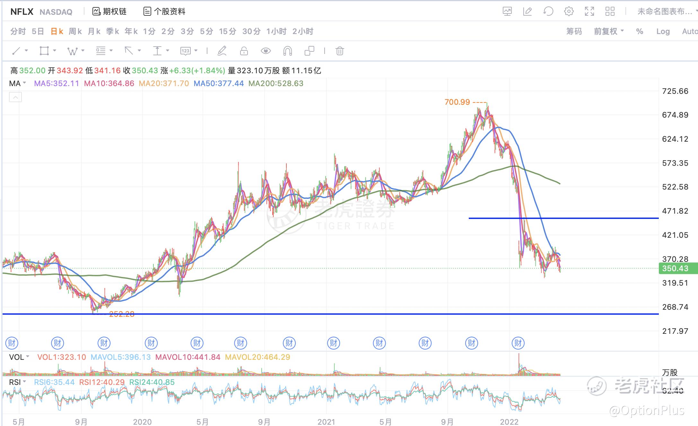Select the magnet snap tool

287,51
